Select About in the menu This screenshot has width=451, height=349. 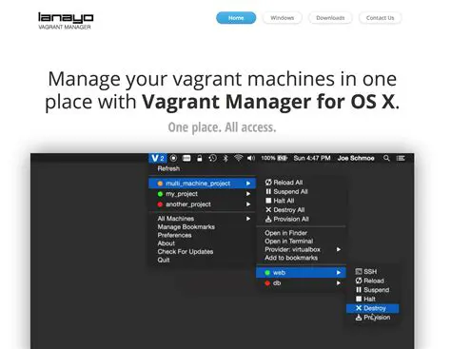[x=167, y=243]
